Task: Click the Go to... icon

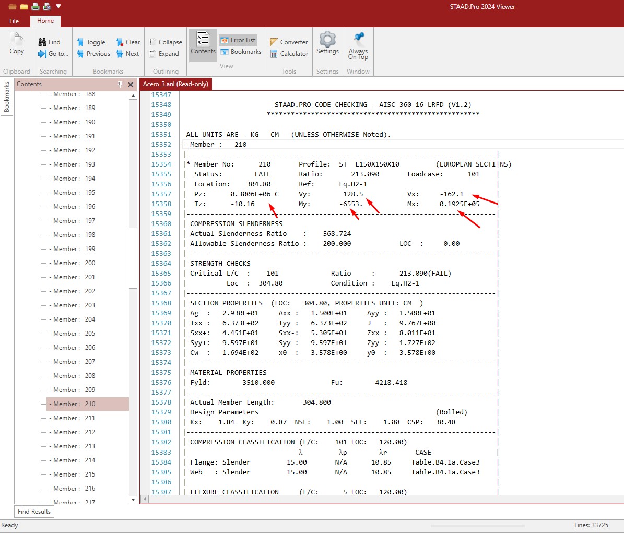Action: (53, 54)
